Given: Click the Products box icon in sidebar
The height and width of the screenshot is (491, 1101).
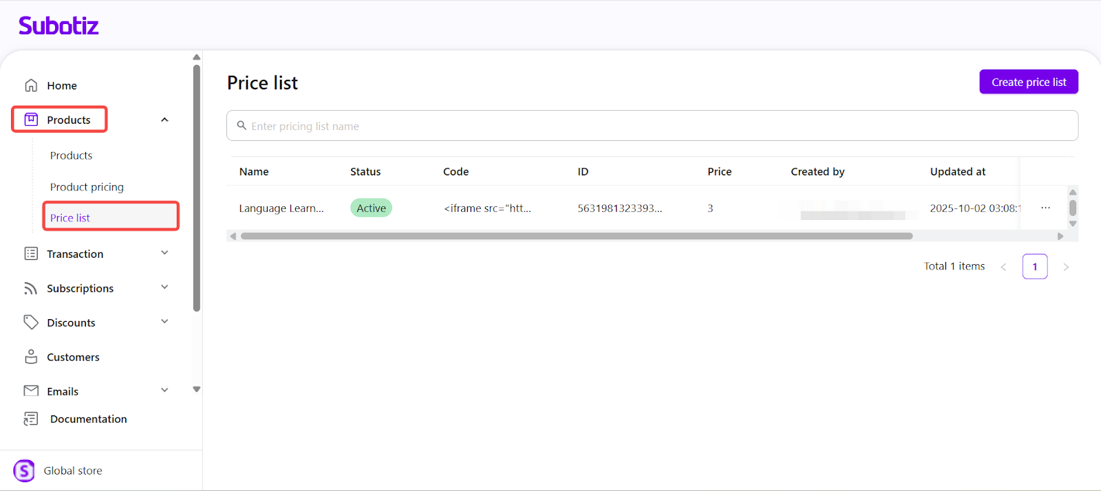Looking at the screenshot, I should click(31, 120).
